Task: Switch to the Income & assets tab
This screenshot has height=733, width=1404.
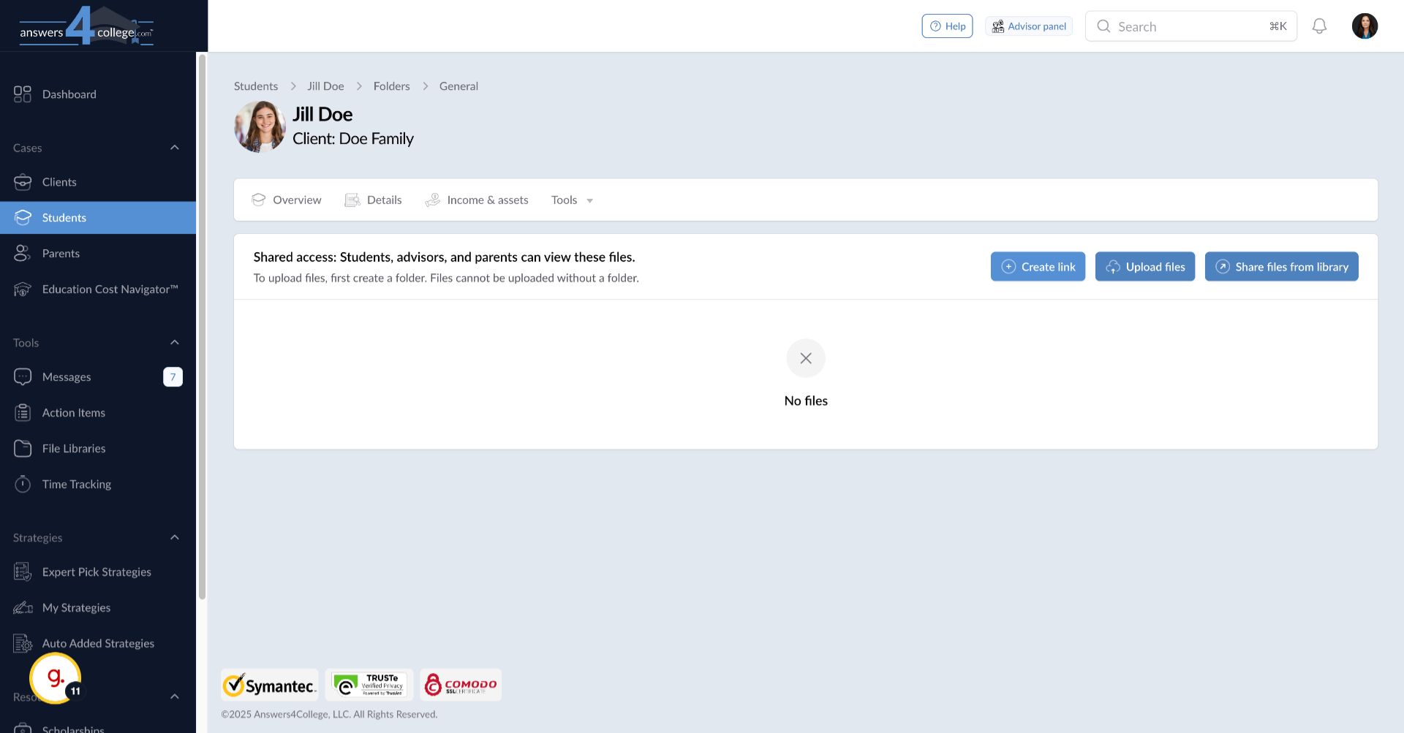Action: [476, 200]
